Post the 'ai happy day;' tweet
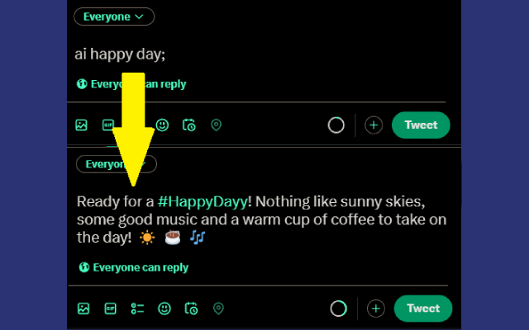 (421, 125)
